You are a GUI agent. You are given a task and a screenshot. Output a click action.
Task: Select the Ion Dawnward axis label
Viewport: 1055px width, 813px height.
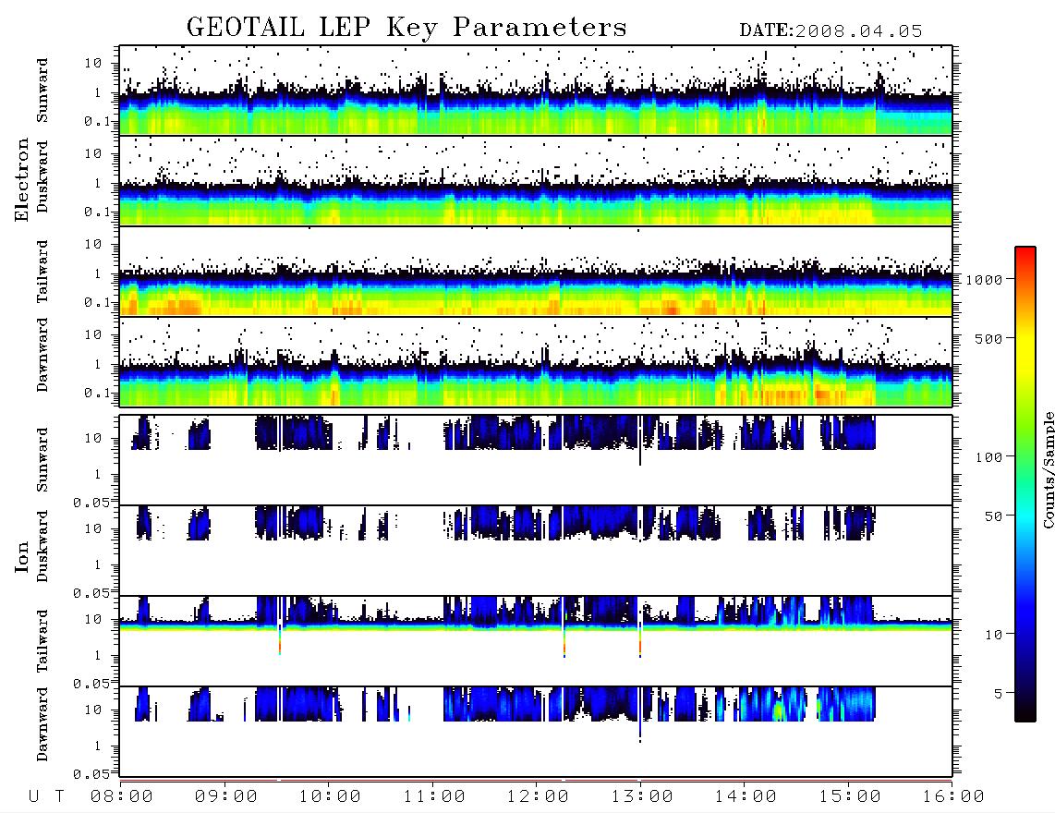point(42,724)
